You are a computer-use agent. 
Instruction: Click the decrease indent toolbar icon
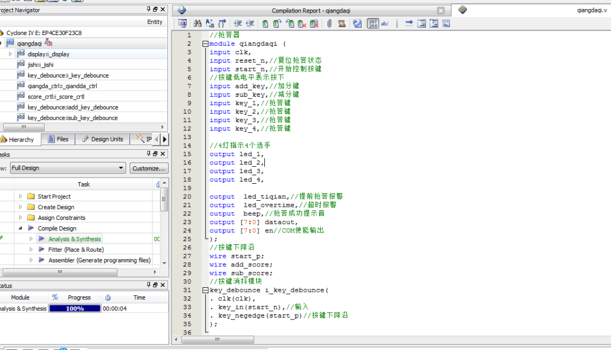pyautogui.click(x=251, y=24)
